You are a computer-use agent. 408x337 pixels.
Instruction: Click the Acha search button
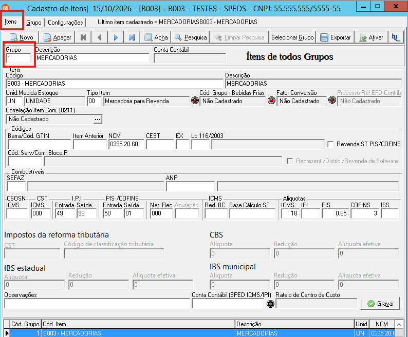pos(156,37)
